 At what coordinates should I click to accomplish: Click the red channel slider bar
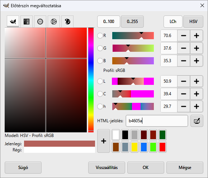(133, 36)
